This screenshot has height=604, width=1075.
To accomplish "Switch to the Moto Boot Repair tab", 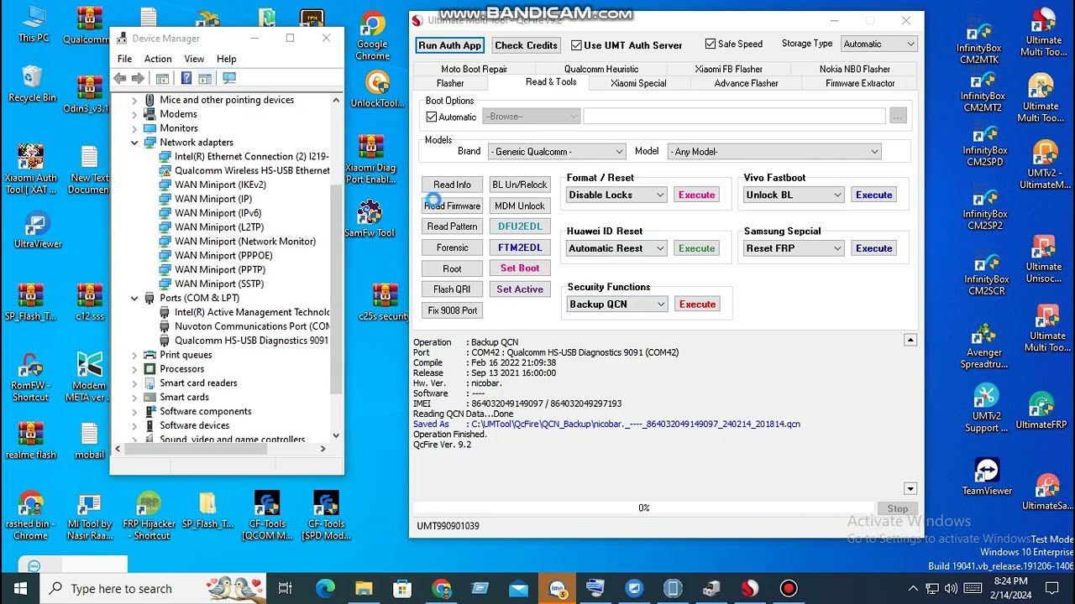I will (x=474, y=69).
